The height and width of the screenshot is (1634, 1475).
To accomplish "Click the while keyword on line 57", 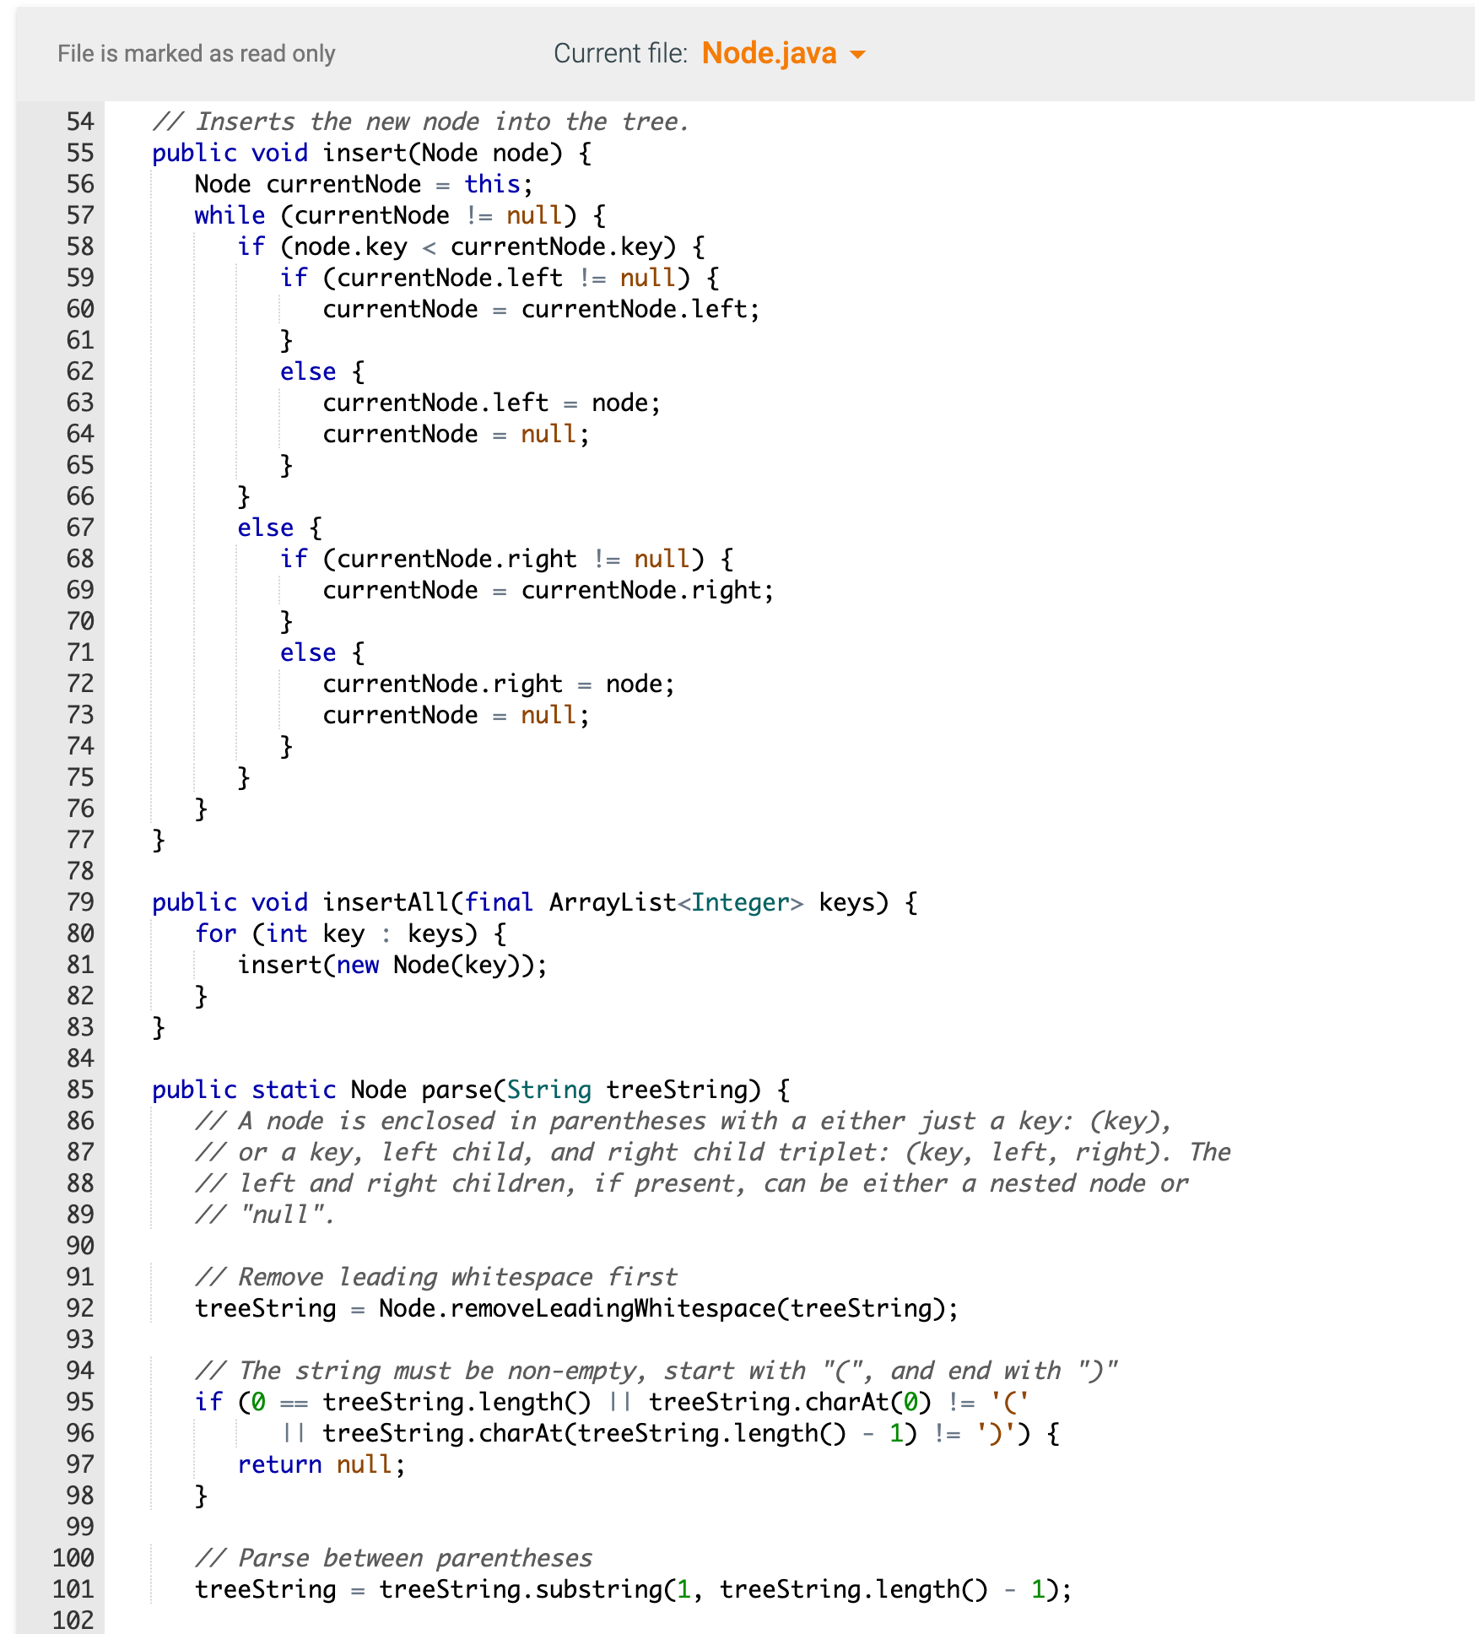I will (x=230, y=215).
